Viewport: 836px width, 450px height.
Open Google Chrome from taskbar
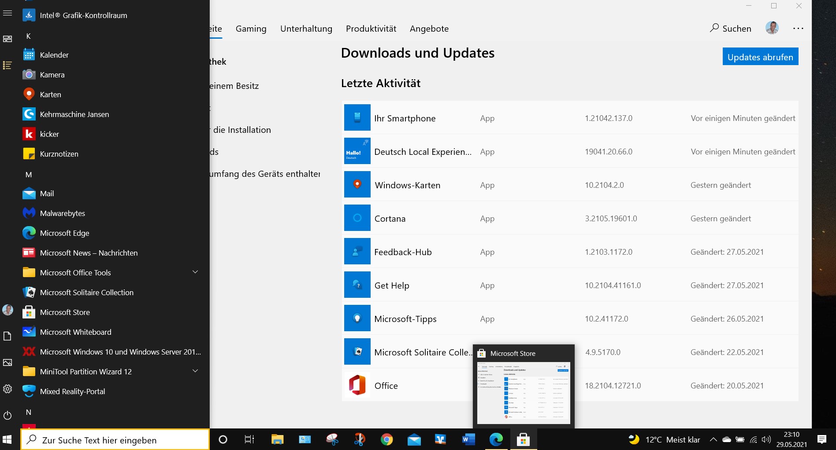point(387,439)
